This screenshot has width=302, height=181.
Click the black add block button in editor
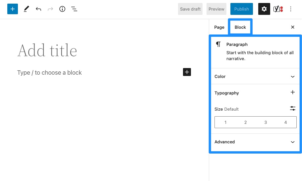(x=187, y=72)
